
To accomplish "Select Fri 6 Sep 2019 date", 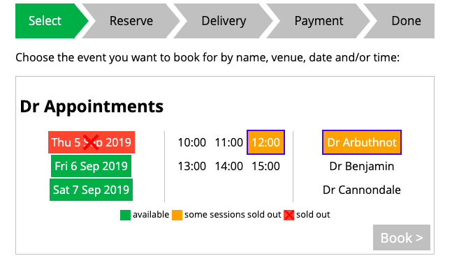I will 91,166.
